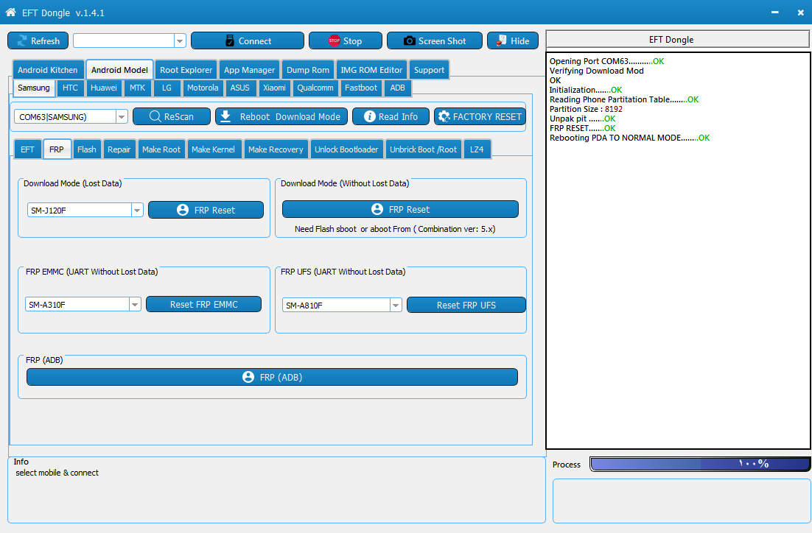Click the FRP (ADB) button

272,377
